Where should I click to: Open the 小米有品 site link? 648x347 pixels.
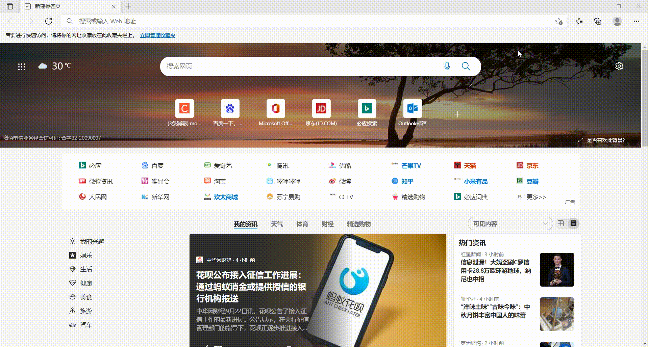pos(471,181)
